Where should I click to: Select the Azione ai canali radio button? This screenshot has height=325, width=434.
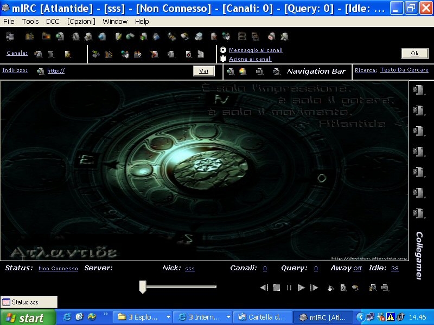coord(223,58)
